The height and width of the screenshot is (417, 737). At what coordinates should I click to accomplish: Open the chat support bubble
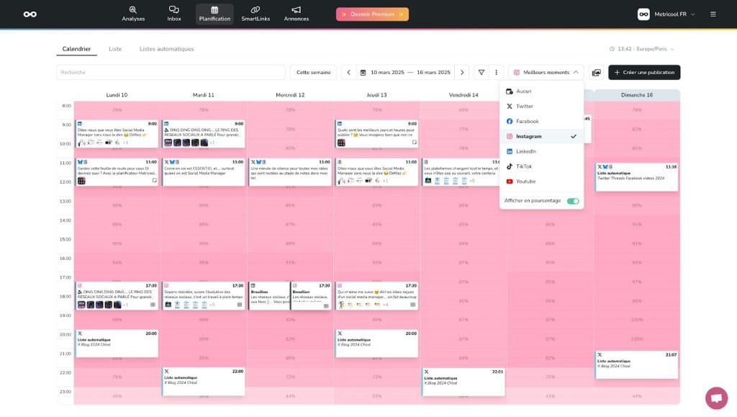click(716, 398)
